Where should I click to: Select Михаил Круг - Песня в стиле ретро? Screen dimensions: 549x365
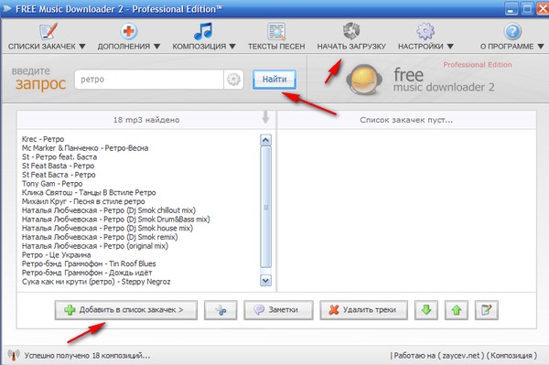pos(83,201)
